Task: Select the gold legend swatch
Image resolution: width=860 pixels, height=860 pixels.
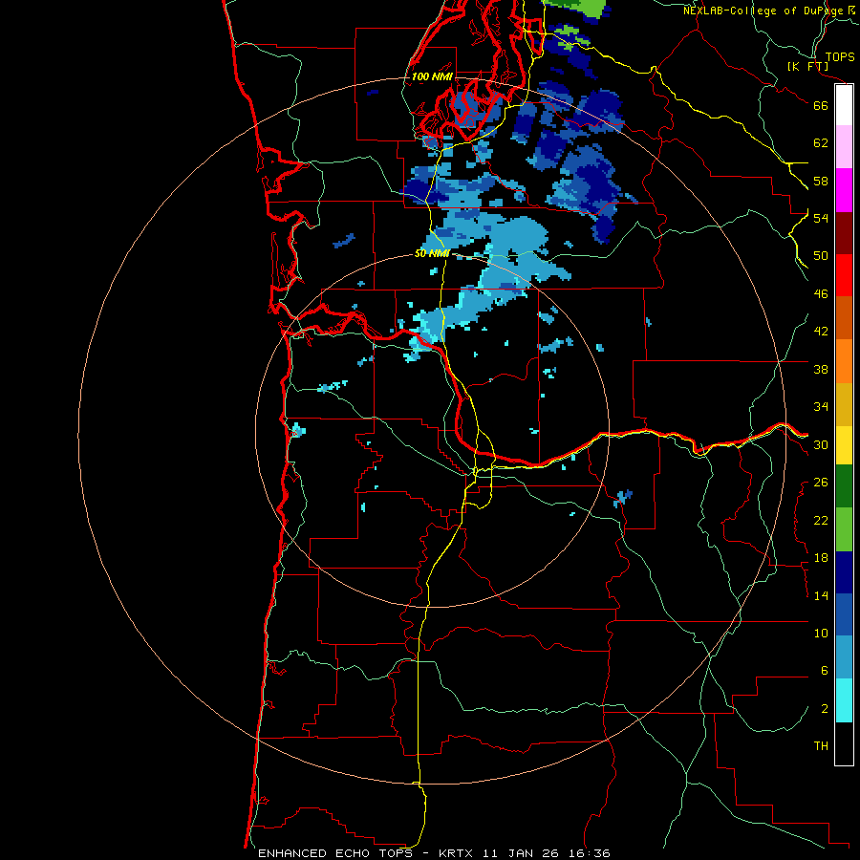Action: click(844, 404)
